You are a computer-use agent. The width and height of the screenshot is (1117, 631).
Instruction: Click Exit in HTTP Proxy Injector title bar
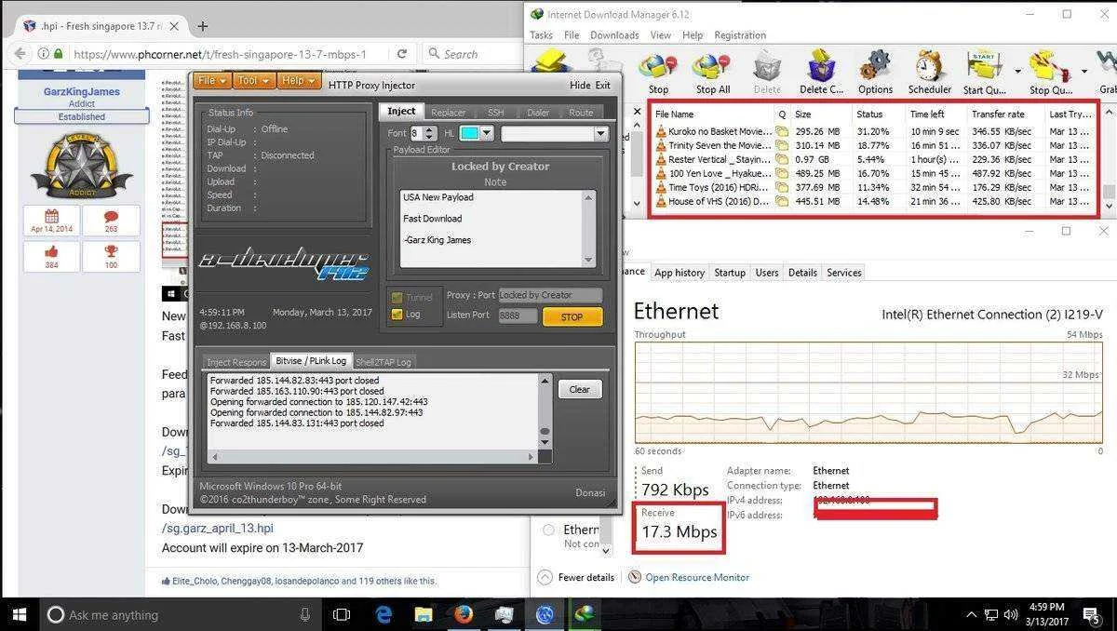click(x=603, y=85)
